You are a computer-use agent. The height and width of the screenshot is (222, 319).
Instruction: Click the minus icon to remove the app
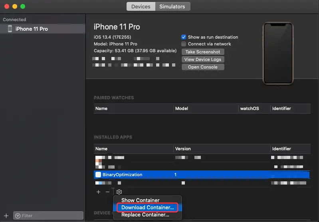coord(107,192)
